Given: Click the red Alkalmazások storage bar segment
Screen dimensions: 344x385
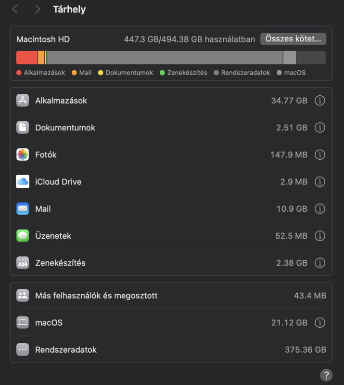Looking at the screenshot, I should [27, 57].
